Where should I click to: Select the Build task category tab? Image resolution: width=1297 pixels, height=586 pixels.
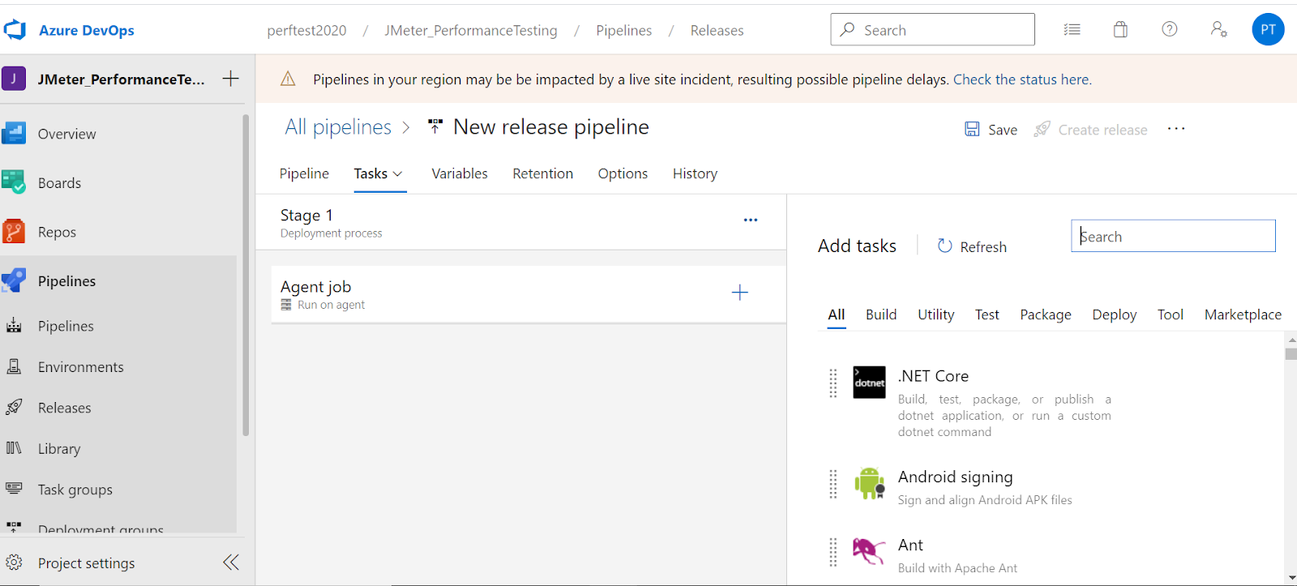[x=881, y=314]
